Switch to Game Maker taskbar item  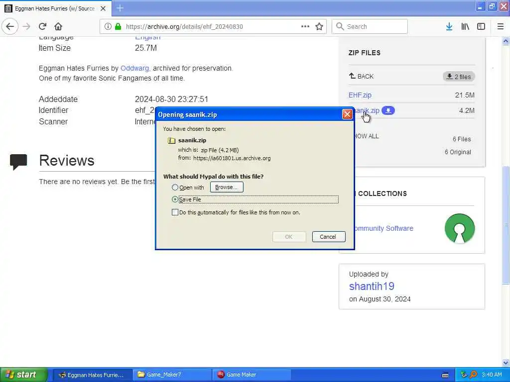tap(252, 375)
